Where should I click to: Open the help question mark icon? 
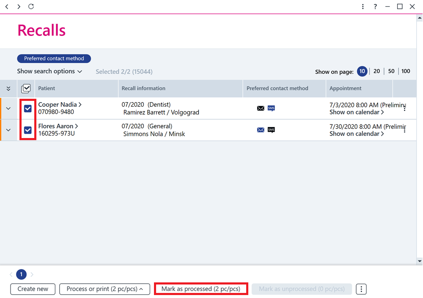375,6
